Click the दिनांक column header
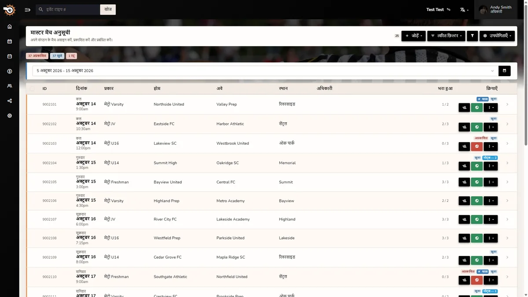 (82, 88)
